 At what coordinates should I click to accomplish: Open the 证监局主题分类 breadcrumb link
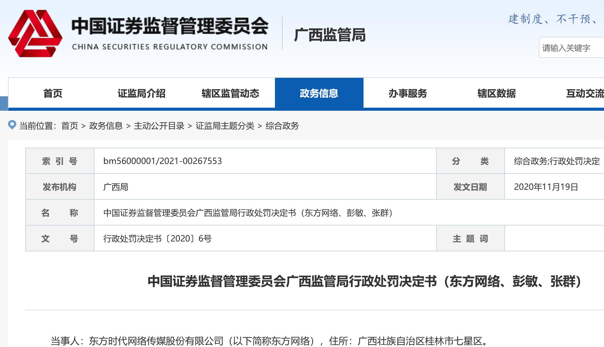[x=225, y=126]
